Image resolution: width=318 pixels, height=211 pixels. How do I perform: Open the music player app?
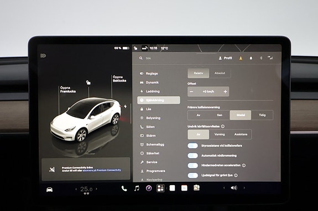coord(137,188)
